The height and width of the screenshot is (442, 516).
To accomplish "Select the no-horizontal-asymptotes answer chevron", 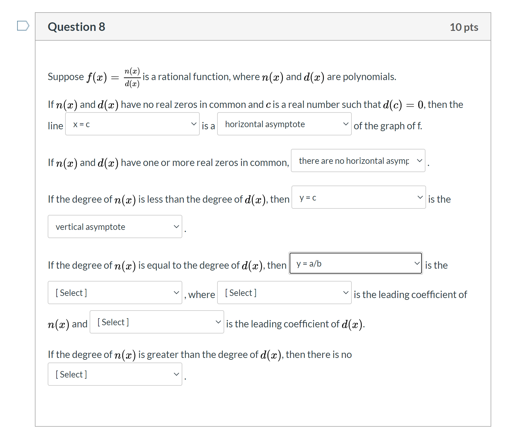I will pyautogui.click(x=419, y=160).
